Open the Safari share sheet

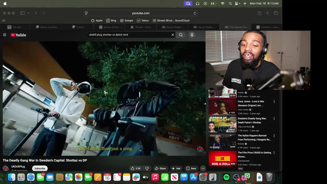259,13
